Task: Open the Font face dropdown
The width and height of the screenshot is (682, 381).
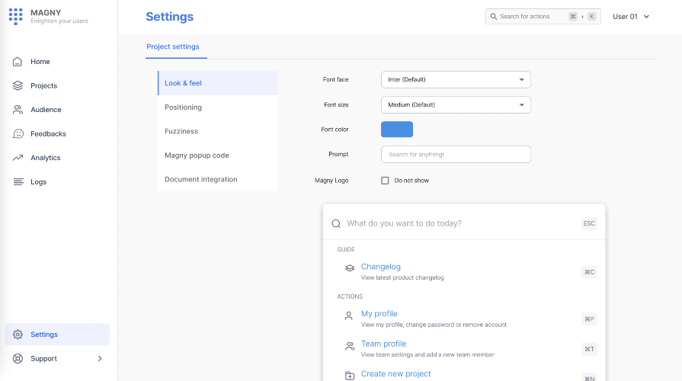Action: click(x=455, y=79)
